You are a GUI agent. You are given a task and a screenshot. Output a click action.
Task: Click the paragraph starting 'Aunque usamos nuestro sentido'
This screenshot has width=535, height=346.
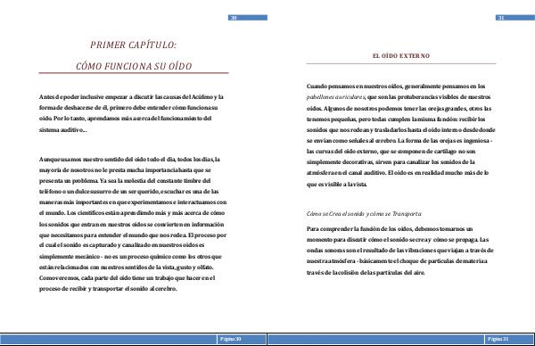pyautogui.click(x=133, y=224)
